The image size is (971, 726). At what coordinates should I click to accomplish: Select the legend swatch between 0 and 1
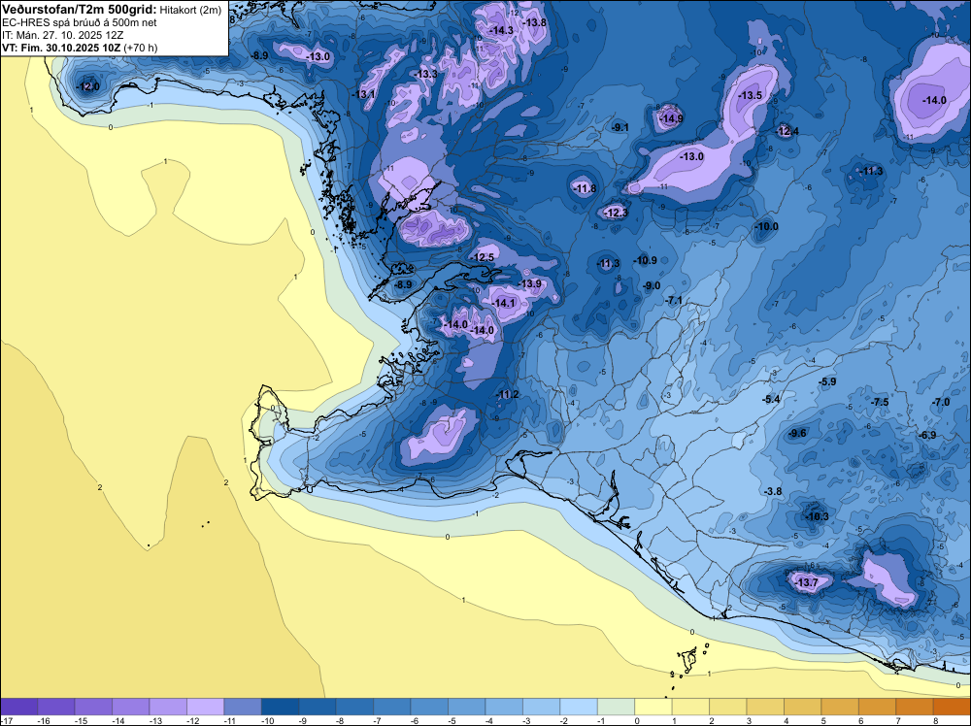coord(653,707)
